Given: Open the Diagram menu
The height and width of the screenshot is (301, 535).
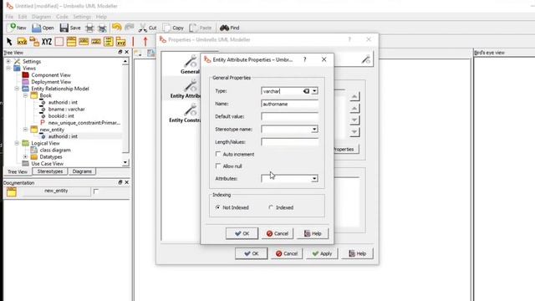Looking at the screenshot, I should pyautogui.click(x=41, y=17).
